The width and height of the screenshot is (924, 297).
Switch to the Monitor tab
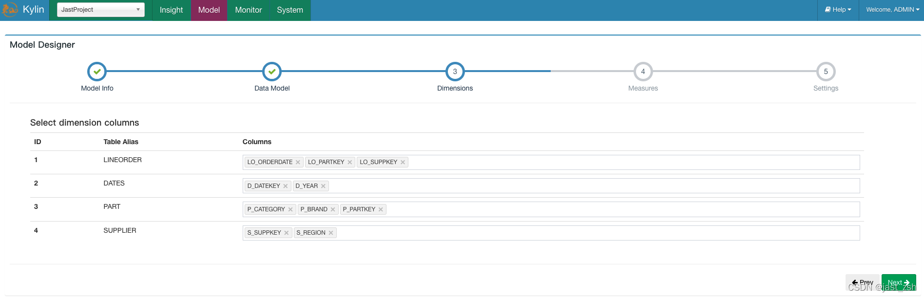pos(249,10)
